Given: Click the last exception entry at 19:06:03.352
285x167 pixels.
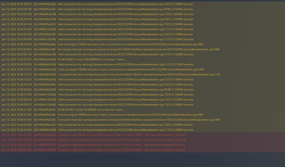Looking at the screenshot, I should click(x=142, y=150).
